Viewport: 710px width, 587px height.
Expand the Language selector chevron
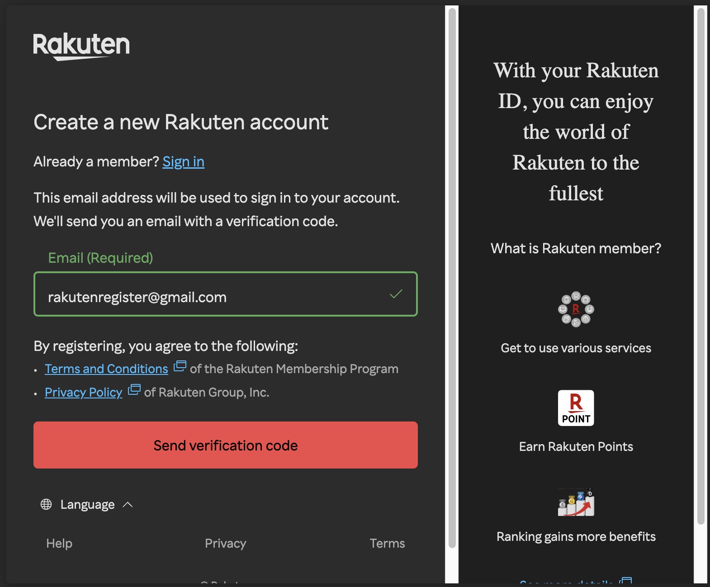128,504
